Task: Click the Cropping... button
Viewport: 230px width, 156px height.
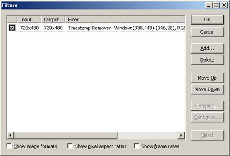Action: [x=207, y=106]
